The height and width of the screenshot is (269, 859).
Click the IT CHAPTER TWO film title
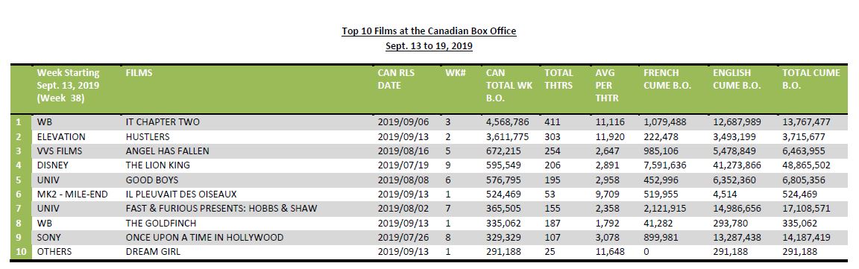coord(159,122)
